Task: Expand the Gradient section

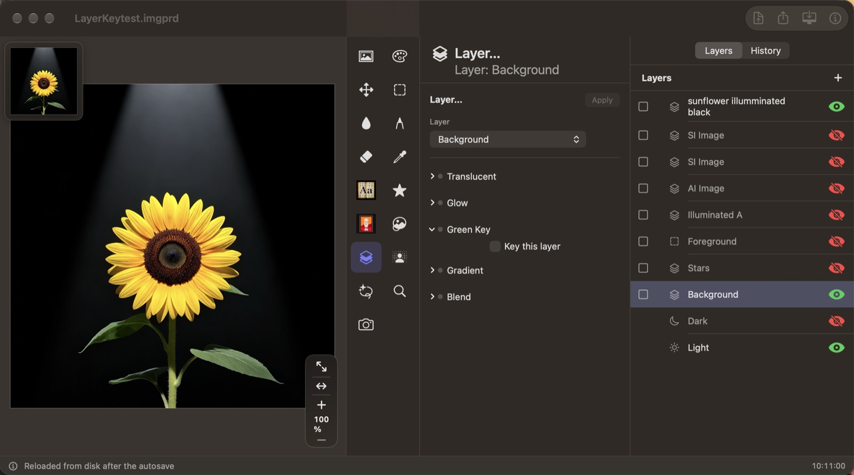Action: tap(432, 270)
